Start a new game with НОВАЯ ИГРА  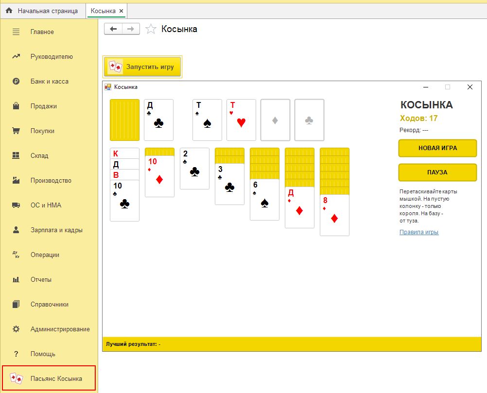tap(437, 148)
